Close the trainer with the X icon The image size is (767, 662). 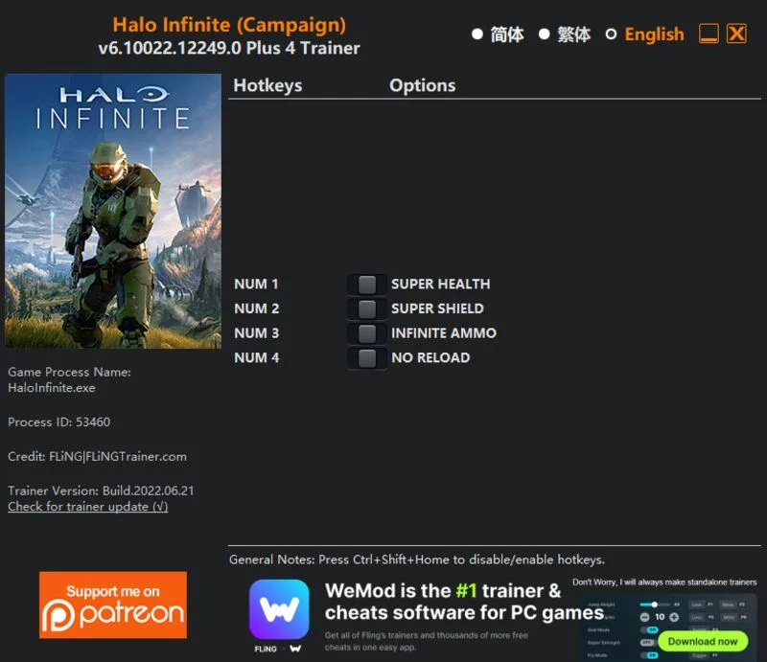tap(736, 34)
